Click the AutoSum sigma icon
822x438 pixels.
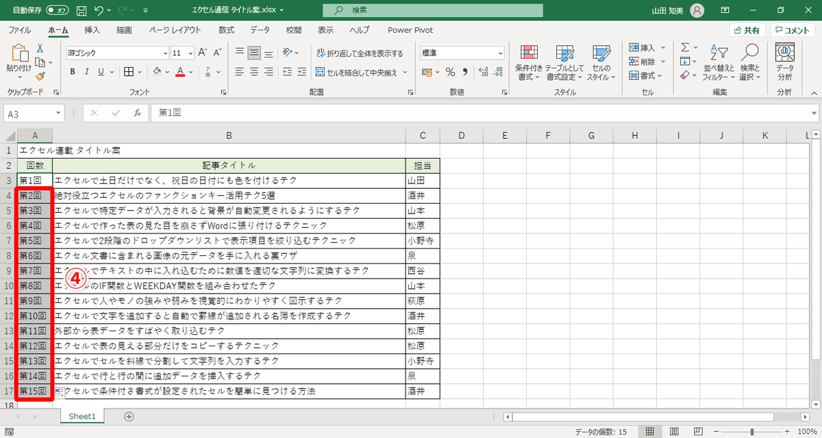point(685,48)
